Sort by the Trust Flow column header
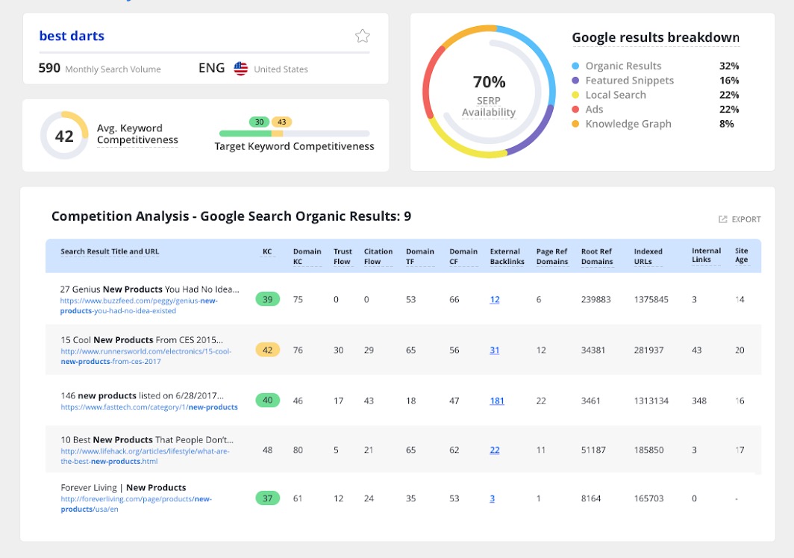 (343, 256)
